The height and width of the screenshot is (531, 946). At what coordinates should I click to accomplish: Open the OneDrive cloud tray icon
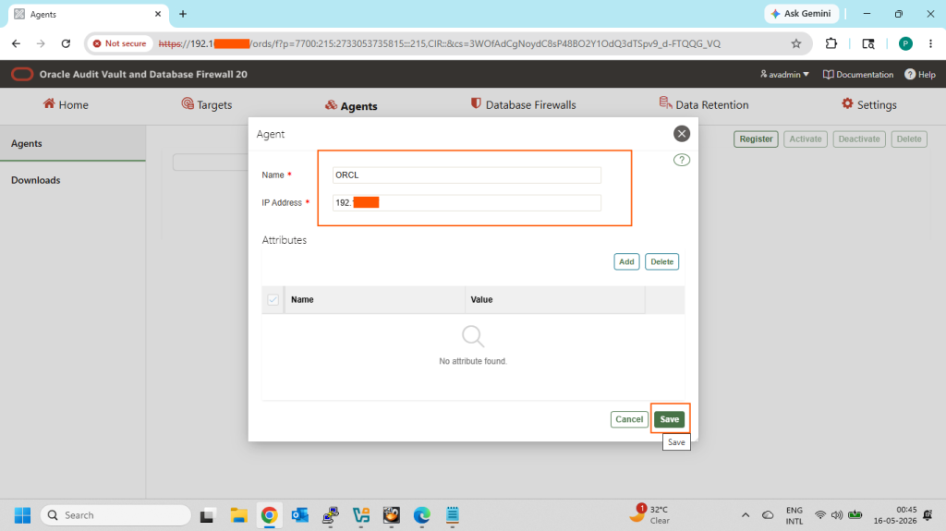768,515
